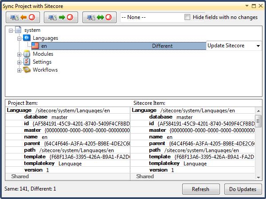Click the Sitecore Item id GUID row

point(193,123)
